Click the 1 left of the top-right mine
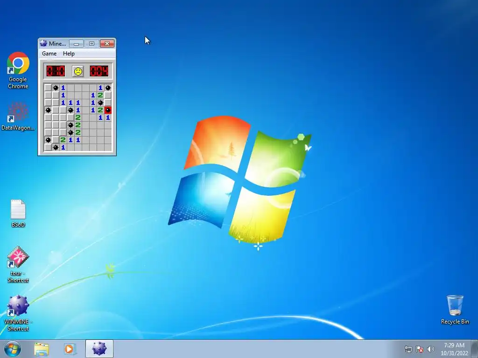Image resolution: width=478 pixels, height=358 pixels. 100,88
